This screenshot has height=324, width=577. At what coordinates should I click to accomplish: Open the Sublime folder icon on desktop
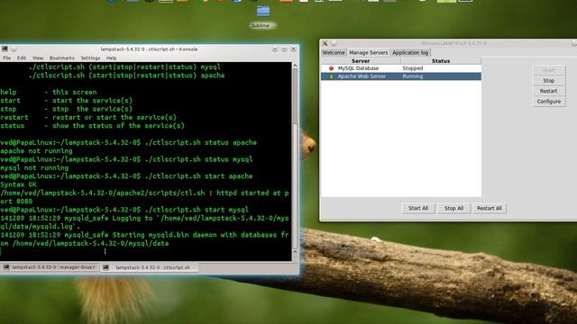click(262, 11)
